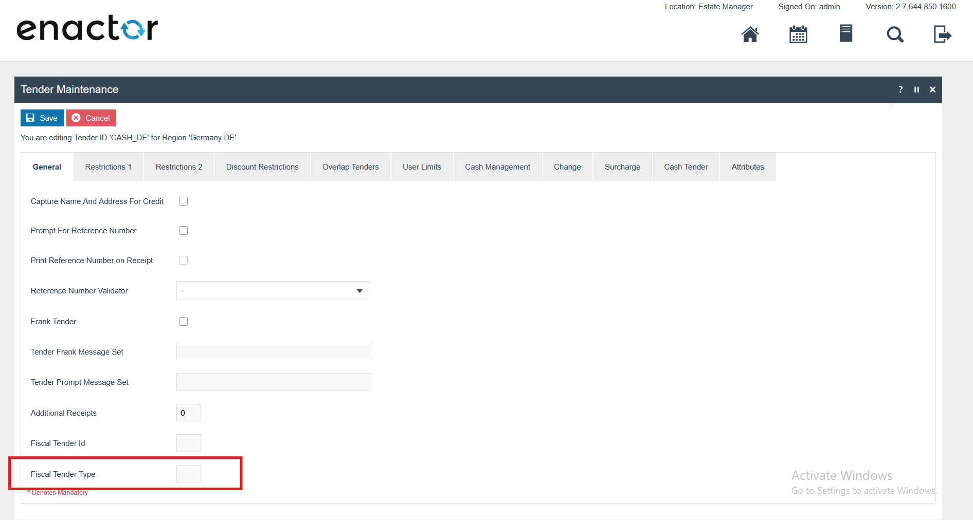
Task: Click the Tender Prompt Message Set field
Action: point(274,382)
